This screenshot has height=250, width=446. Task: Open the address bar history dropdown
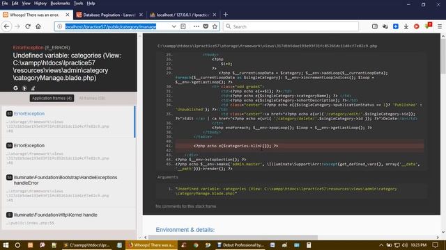click(174, 26)
